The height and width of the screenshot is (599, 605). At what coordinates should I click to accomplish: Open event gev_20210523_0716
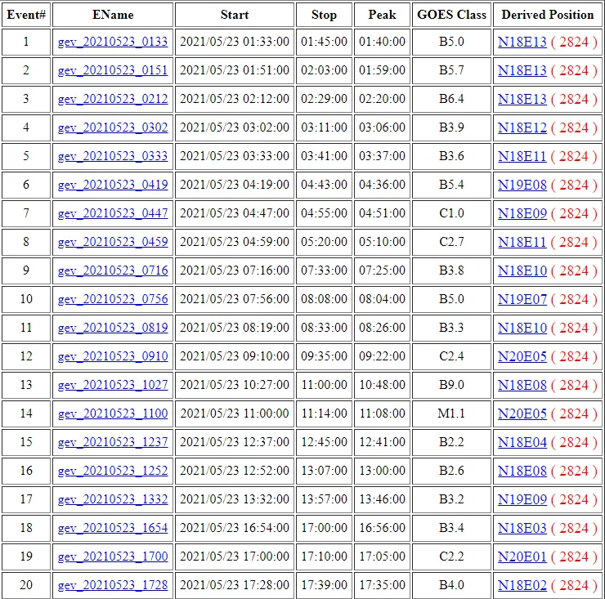tap(113, 270)
